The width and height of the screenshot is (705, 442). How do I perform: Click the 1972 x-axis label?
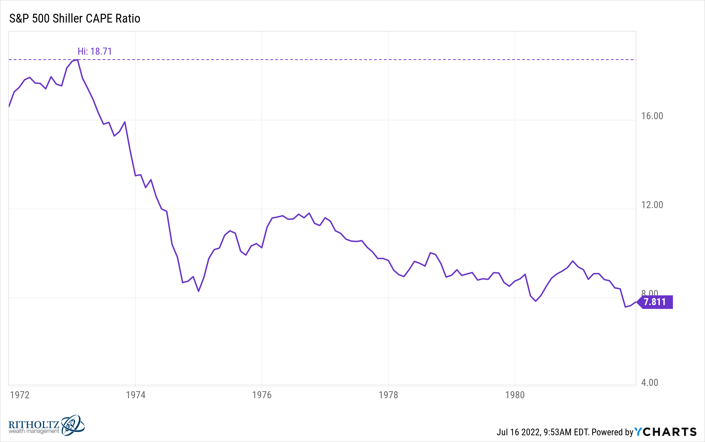20,395
